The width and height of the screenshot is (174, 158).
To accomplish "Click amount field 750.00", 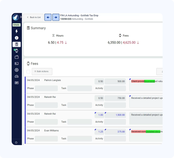I will [115, 98].
